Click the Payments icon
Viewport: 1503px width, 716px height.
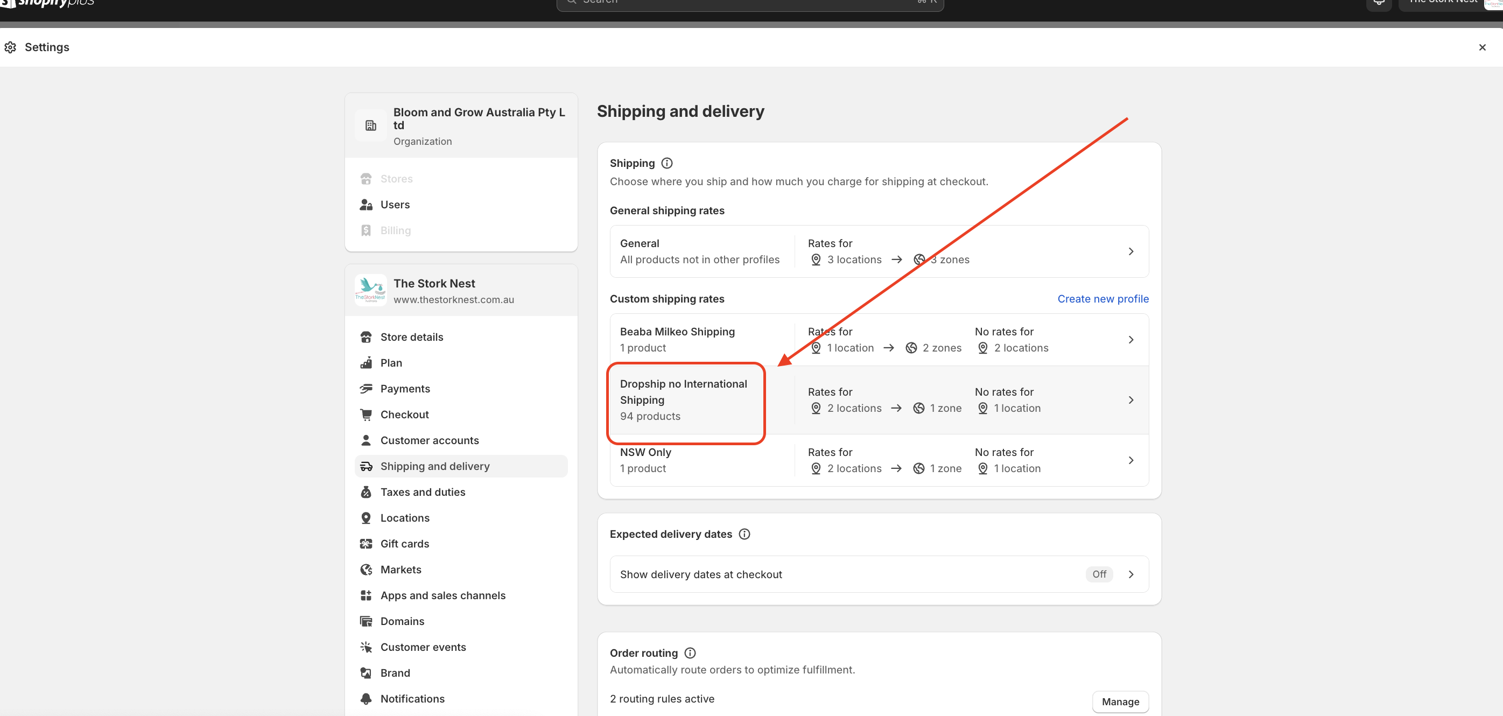(x=366, y=389)
